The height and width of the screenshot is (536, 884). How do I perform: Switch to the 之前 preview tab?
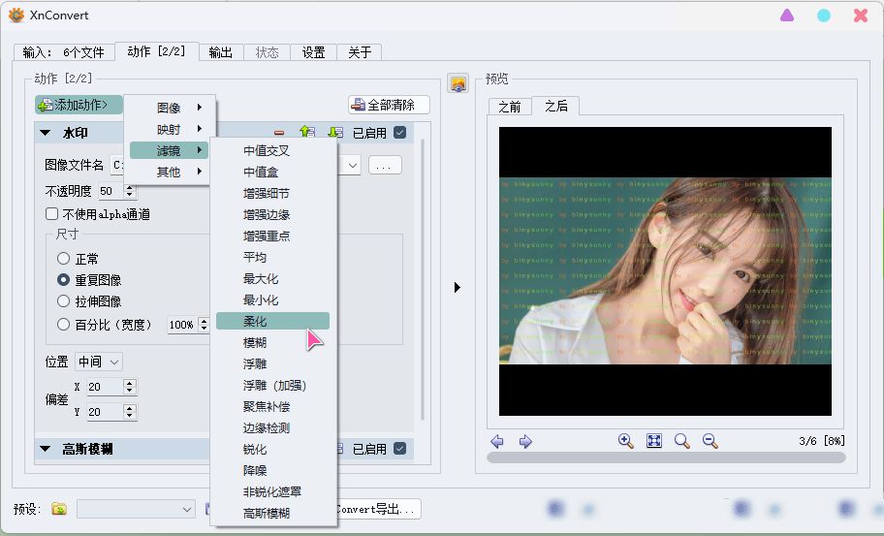510,107
